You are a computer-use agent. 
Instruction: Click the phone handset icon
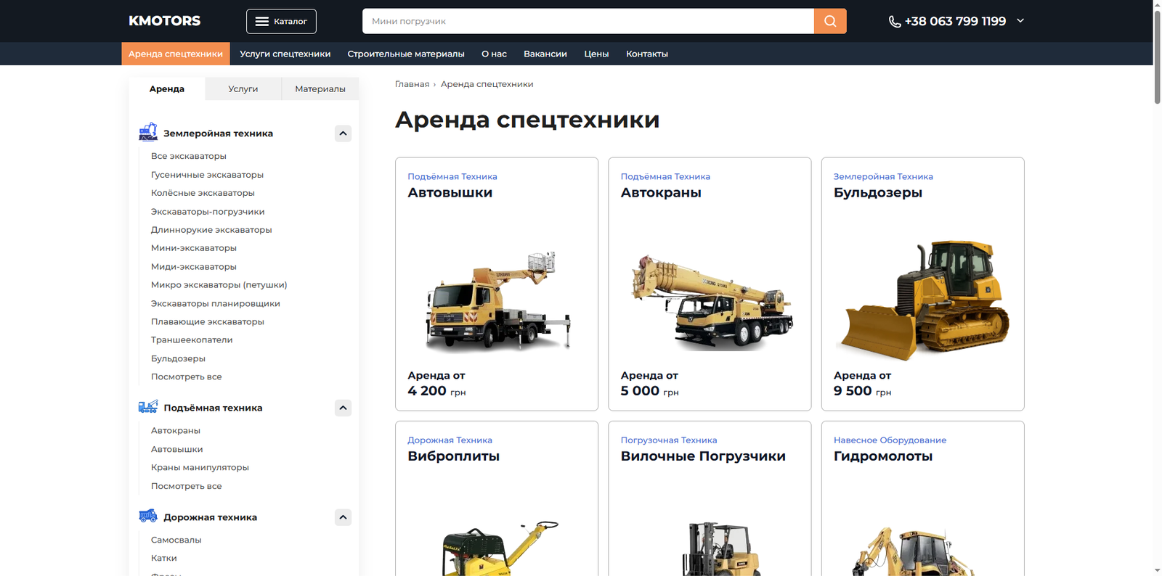895,22
